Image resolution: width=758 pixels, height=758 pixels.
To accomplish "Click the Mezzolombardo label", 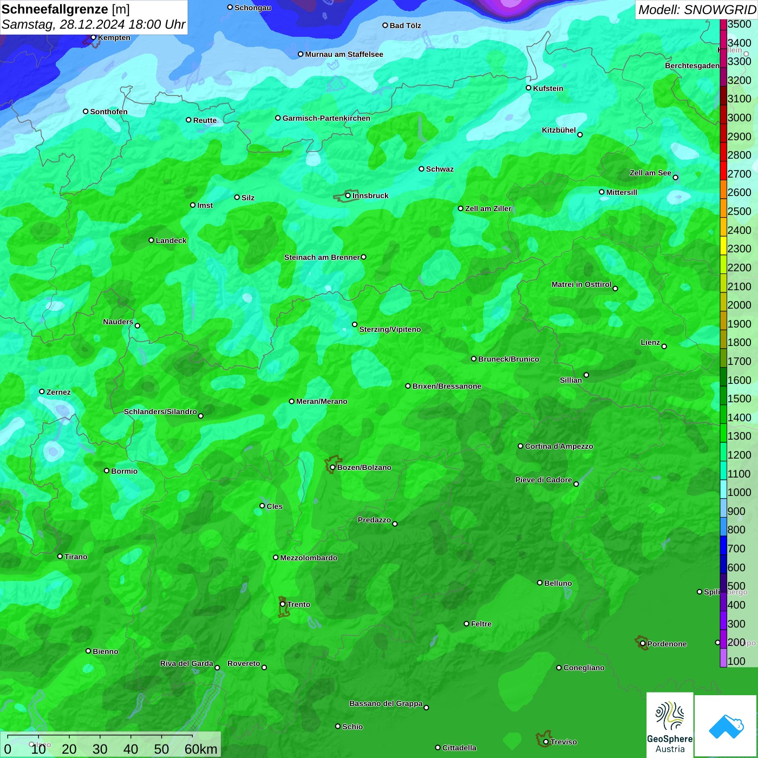I will coord(309,558).
